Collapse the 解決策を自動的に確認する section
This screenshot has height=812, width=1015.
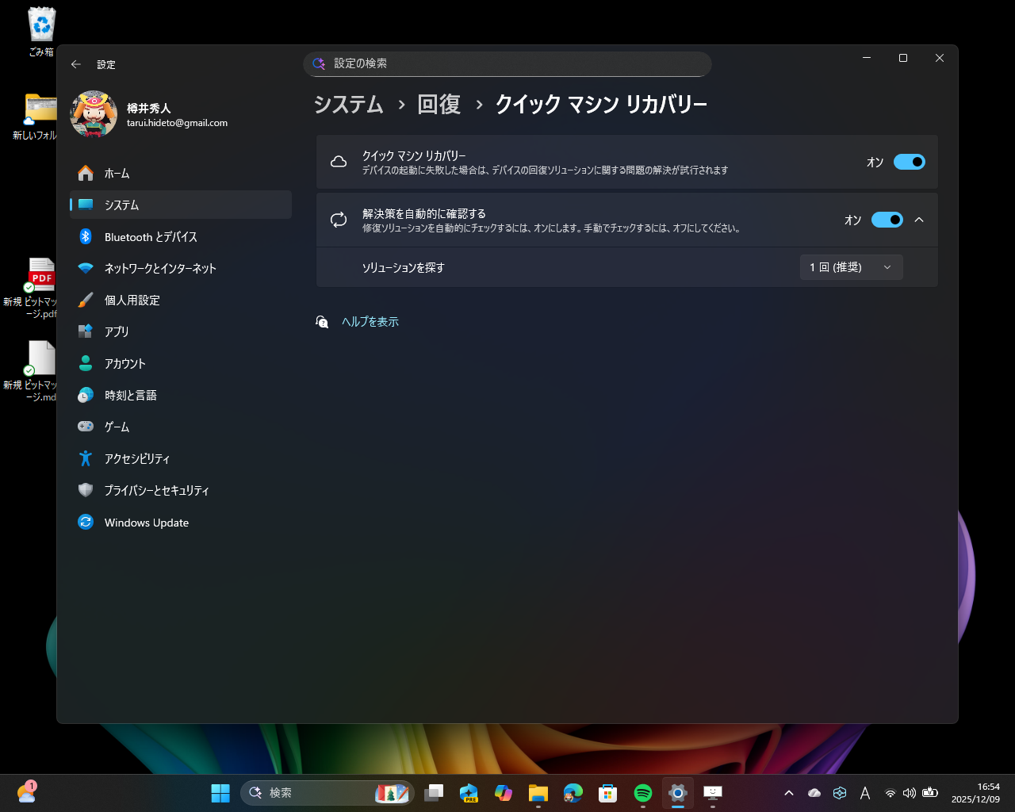coord(920,220)
